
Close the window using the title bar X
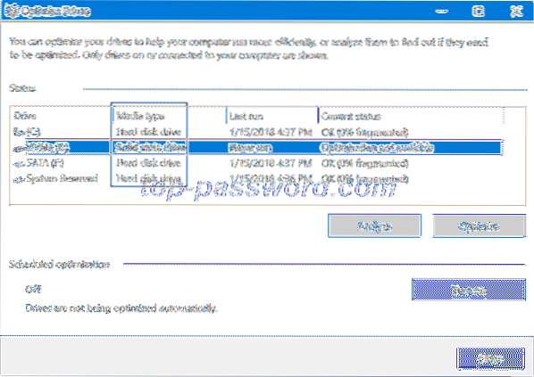click(516, 12)
